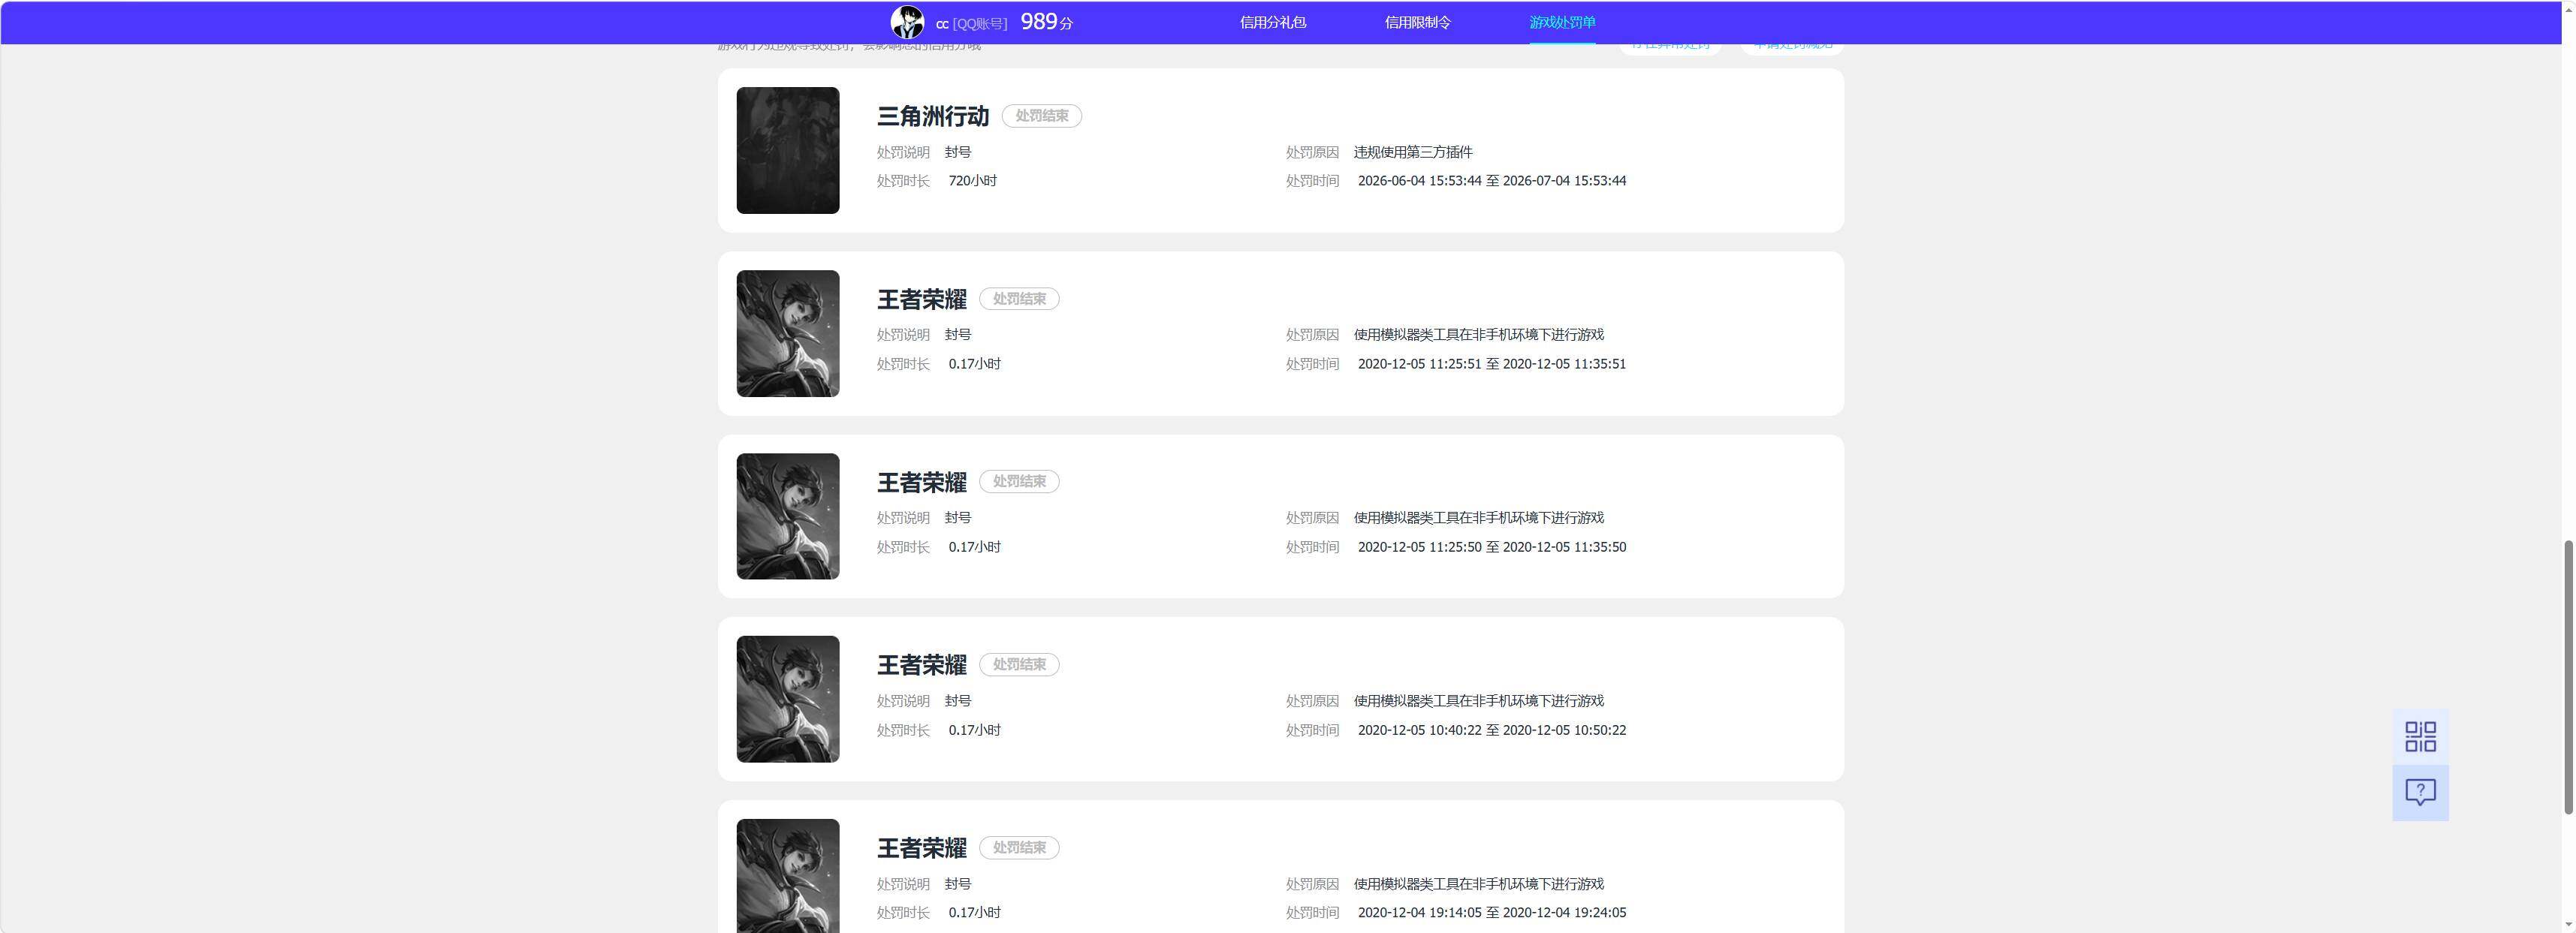Open the 王者荣耀 thumbnail for the 11:25:51 penalty

788,333
